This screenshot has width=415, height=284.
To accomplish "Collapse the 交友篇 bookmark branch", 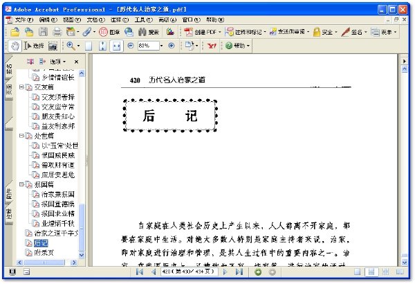I will click(21, 87).
